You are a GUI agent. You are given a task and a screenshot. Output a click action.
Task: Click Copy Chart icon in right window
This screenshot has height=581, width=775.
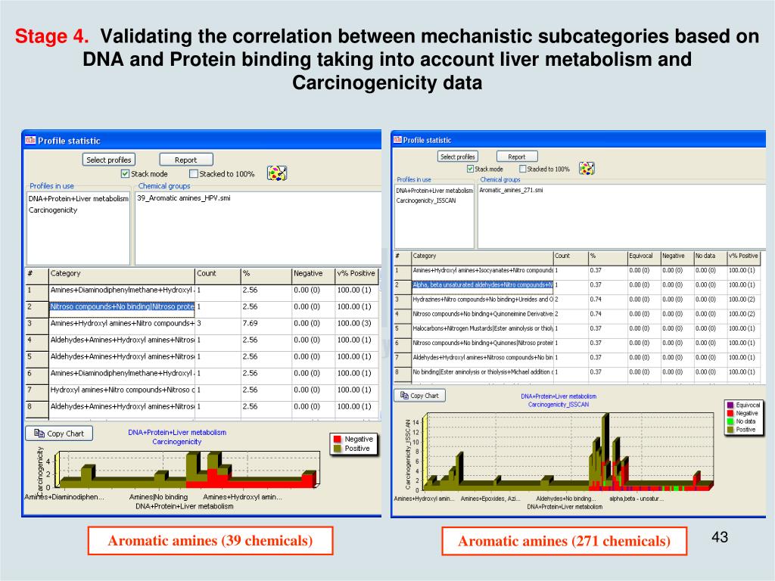tap(404, 395)
